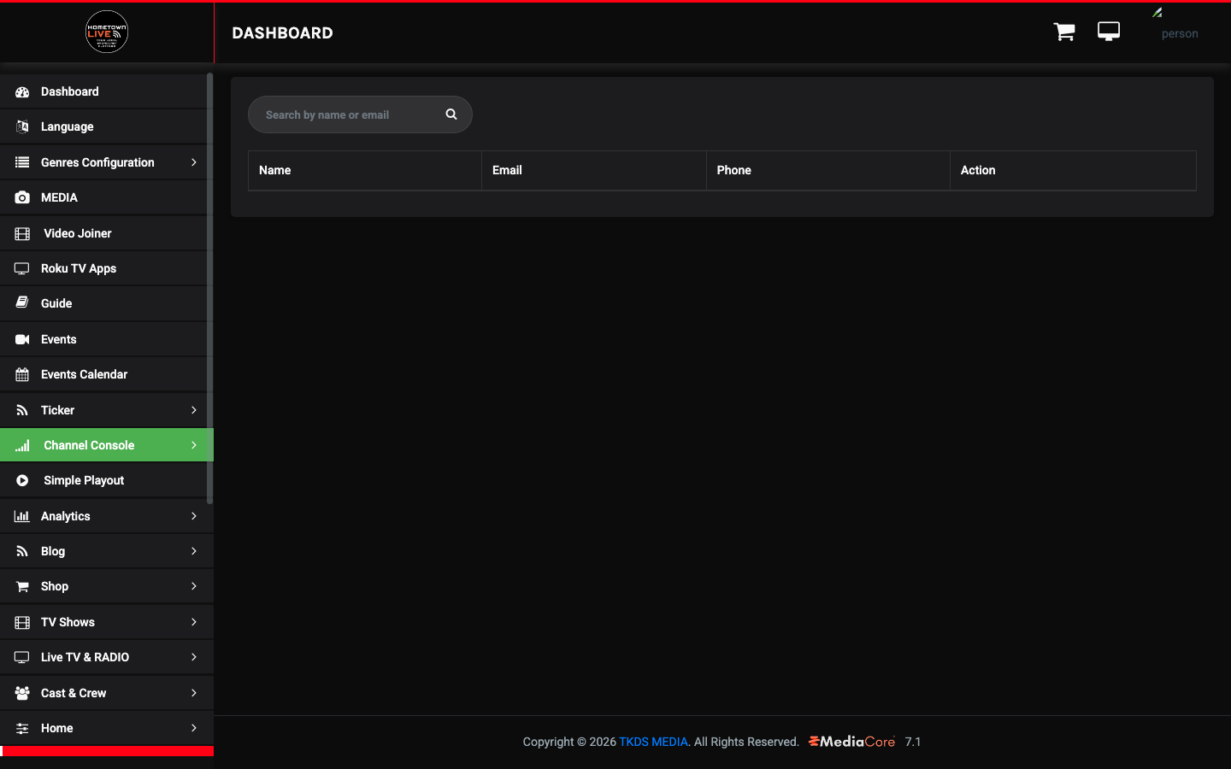Image resolution: width=1231 pixels, height=769 pixels.
Task: Click the Hometown Live logo
Action: [x=107, y=32]
